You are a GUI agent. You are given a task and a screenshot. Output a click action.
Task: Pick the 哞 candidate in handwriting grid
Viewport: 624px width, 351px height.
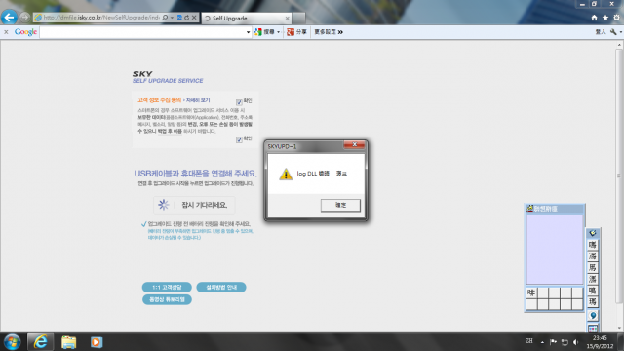(531, 292)
